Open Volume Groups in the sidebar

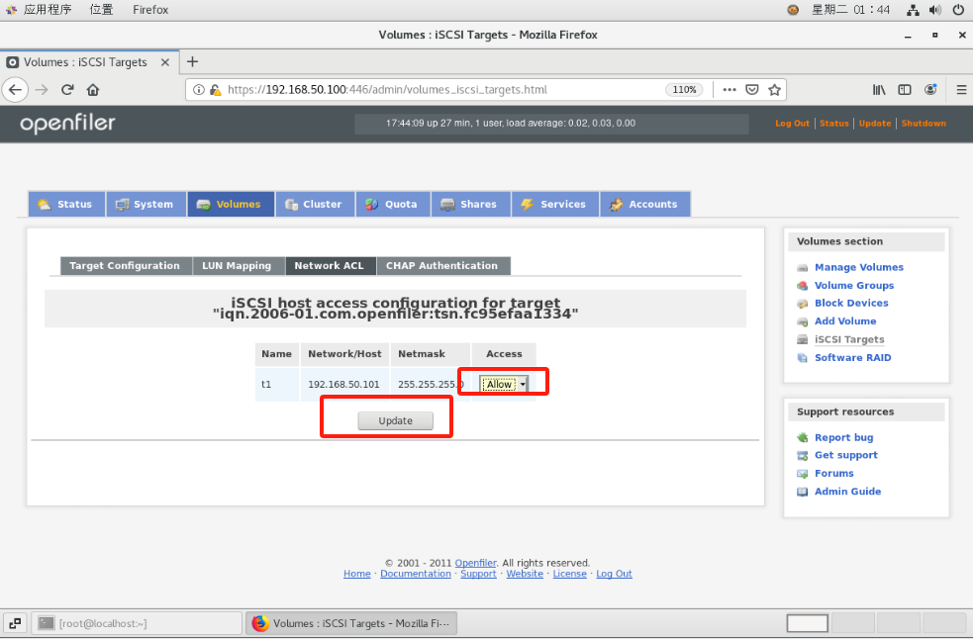(x=854, y=286)
